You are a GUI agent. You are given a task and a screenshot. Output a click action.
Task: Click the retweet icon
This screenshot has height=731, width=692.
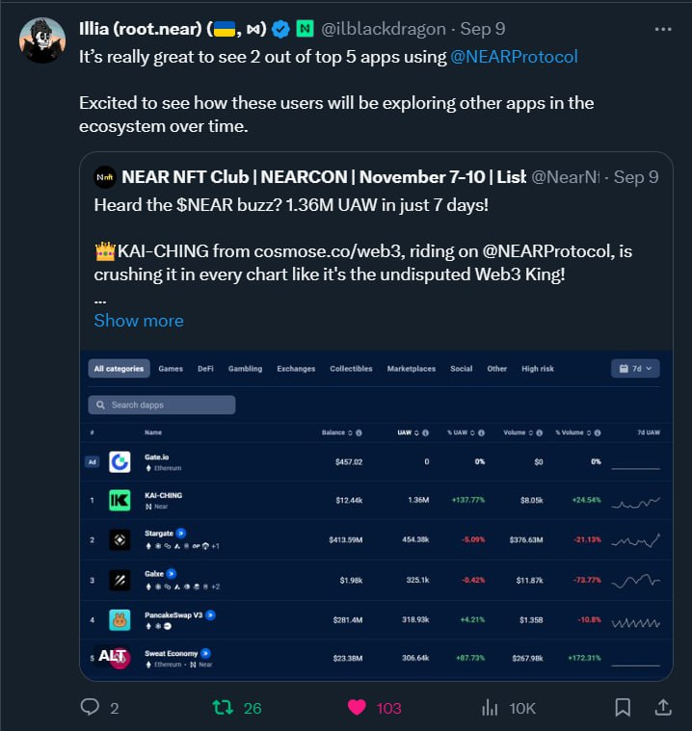click(x=223, y=708)
